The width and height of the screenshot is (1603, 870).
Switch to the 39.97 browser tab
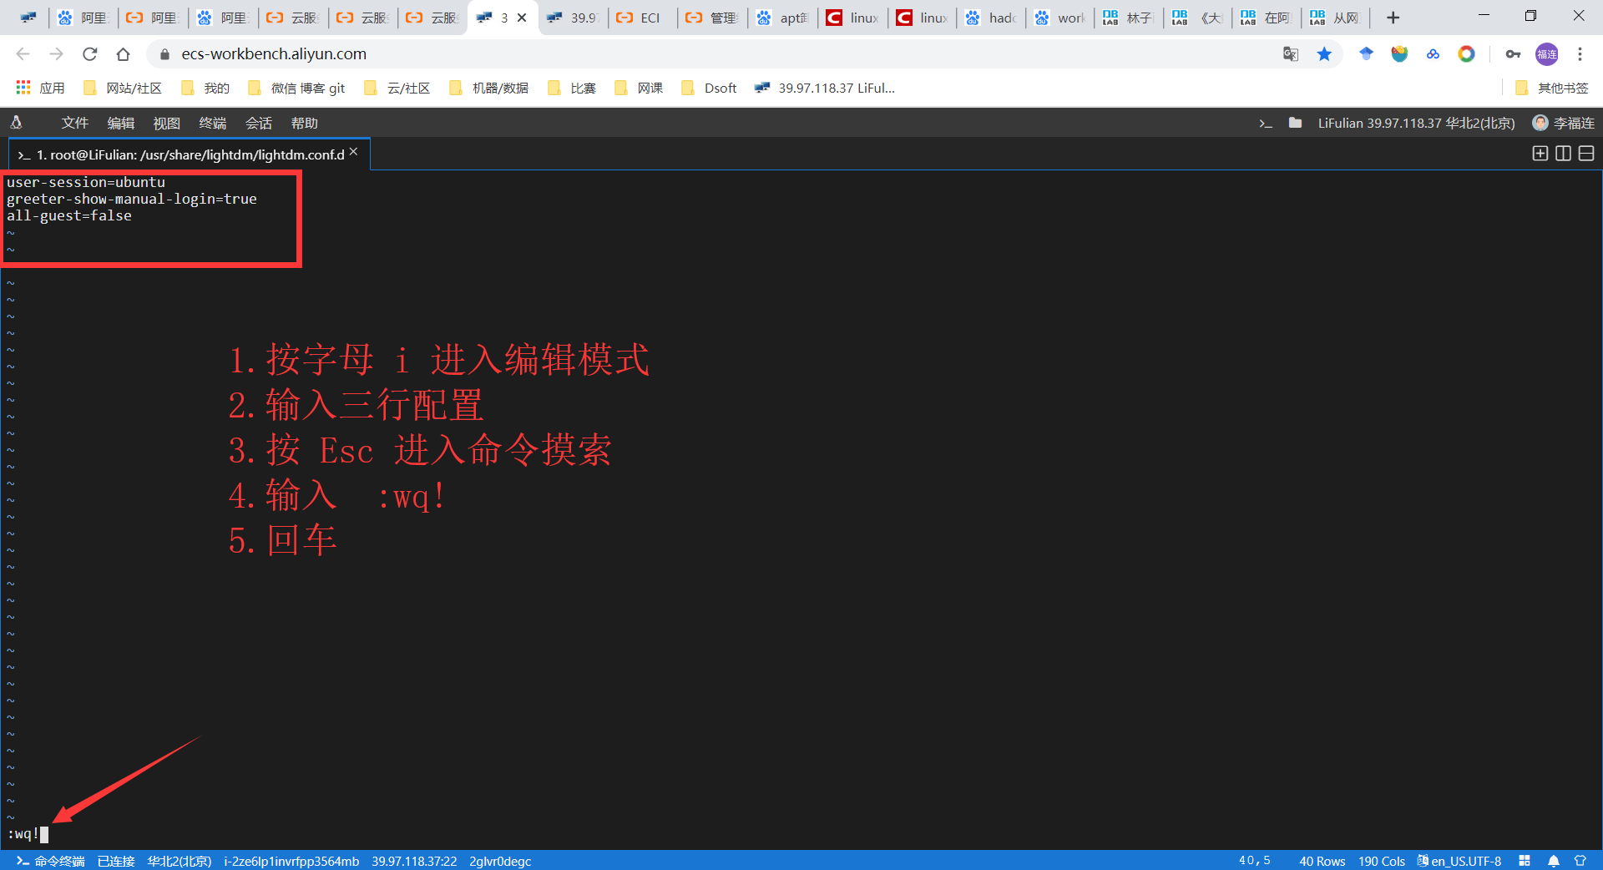(x=573, y=17)
